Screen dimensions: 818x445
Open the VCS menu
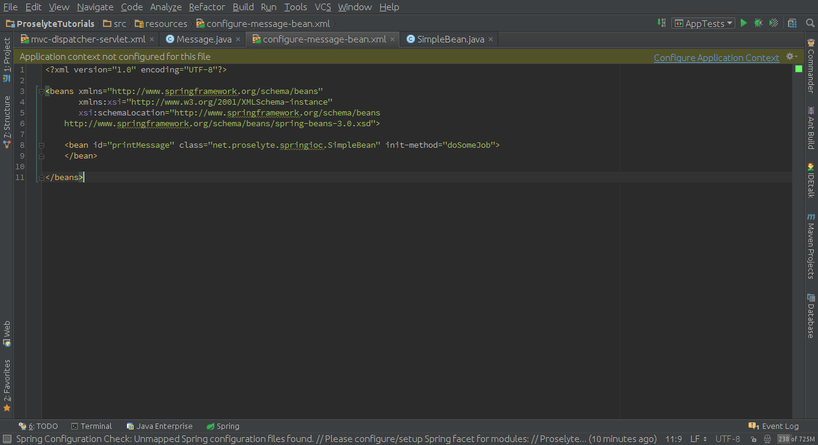point(323,7)
